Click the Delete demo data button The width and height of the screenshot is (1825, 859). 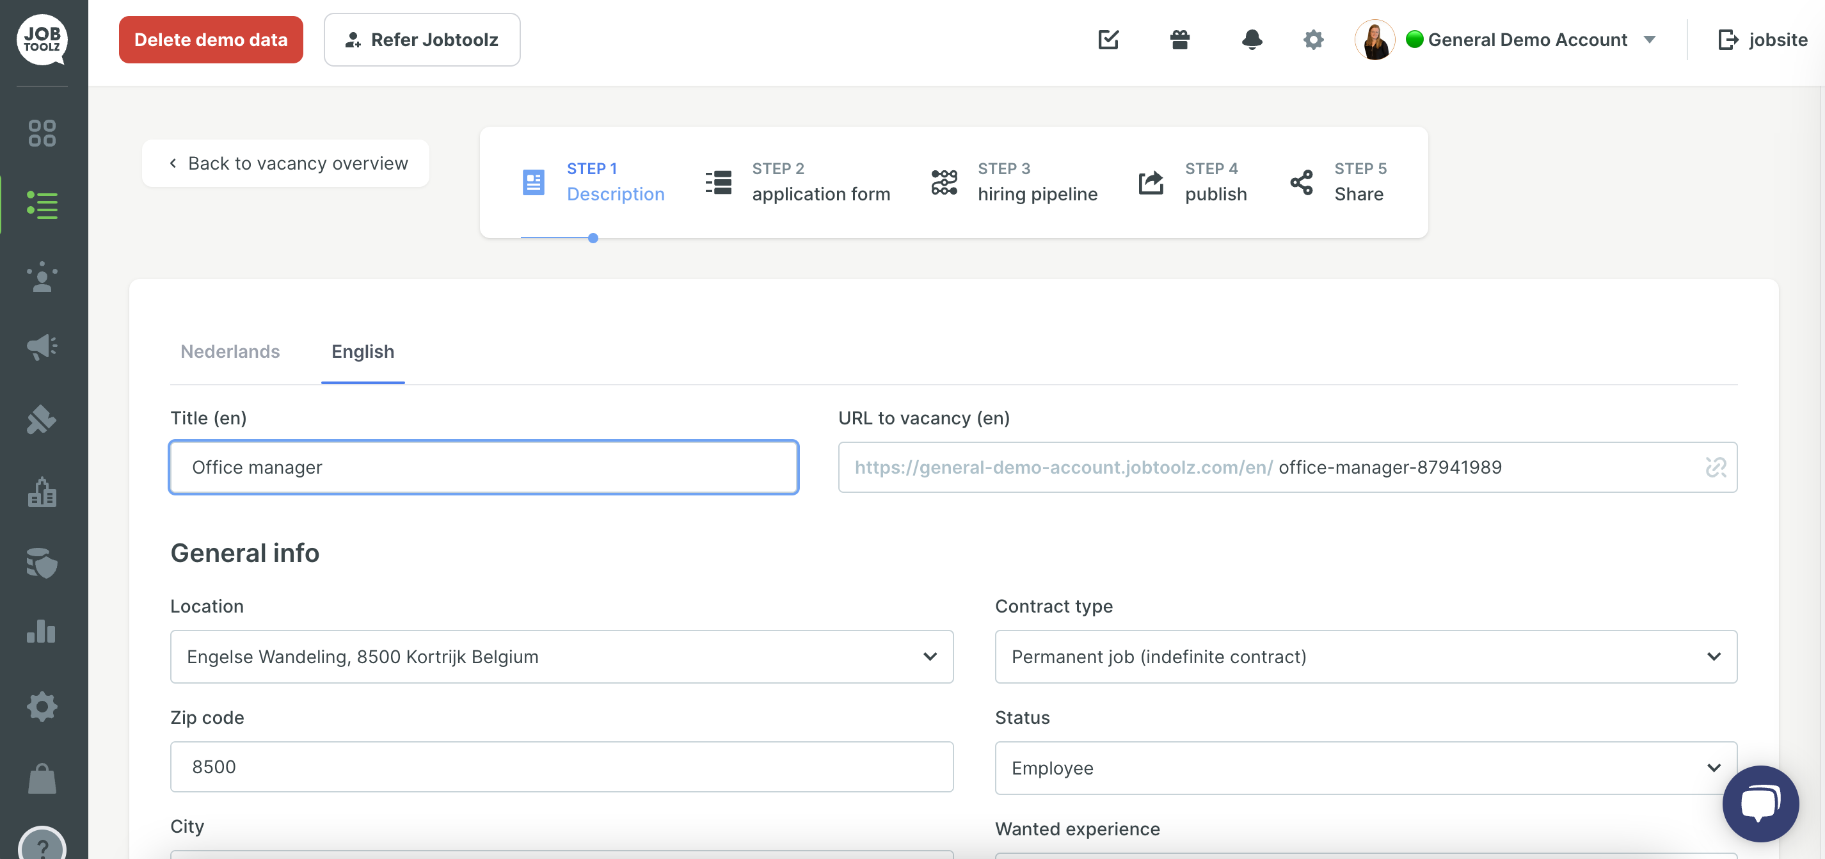point(211,40)
